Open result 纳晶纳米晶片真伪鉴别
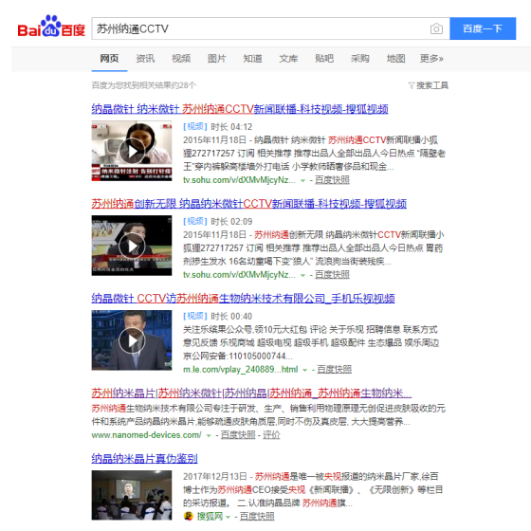This screenshot has width=531, height=531. (x=144, y=459)
